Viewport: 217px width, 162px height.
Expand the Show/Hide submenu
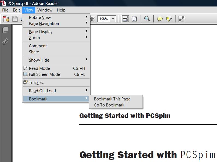56,60
